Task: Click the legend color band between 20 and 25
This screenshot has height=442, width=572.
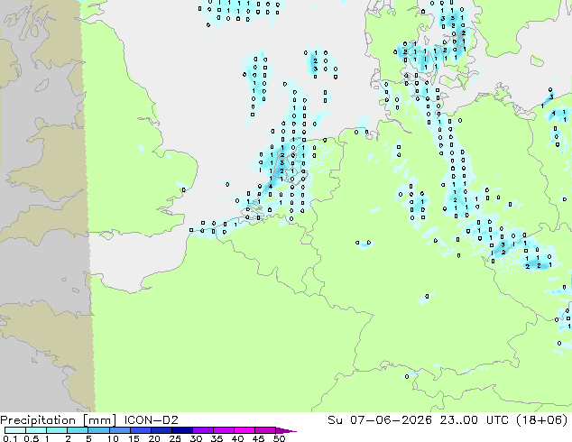Action: click(161, 430)
